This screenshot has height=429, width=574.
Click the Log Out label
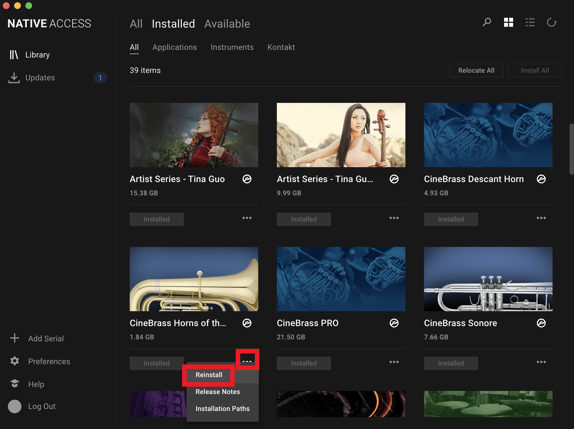point(42,406)
